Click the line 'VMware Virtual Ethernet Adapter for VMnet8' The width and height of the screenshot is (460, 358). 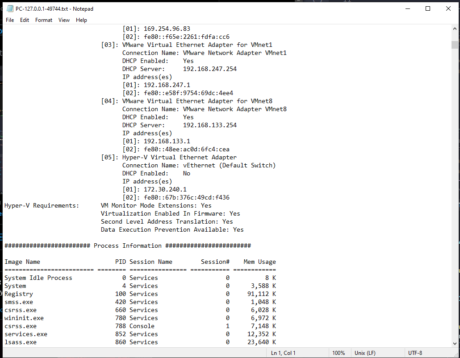(x=197, y=101)
